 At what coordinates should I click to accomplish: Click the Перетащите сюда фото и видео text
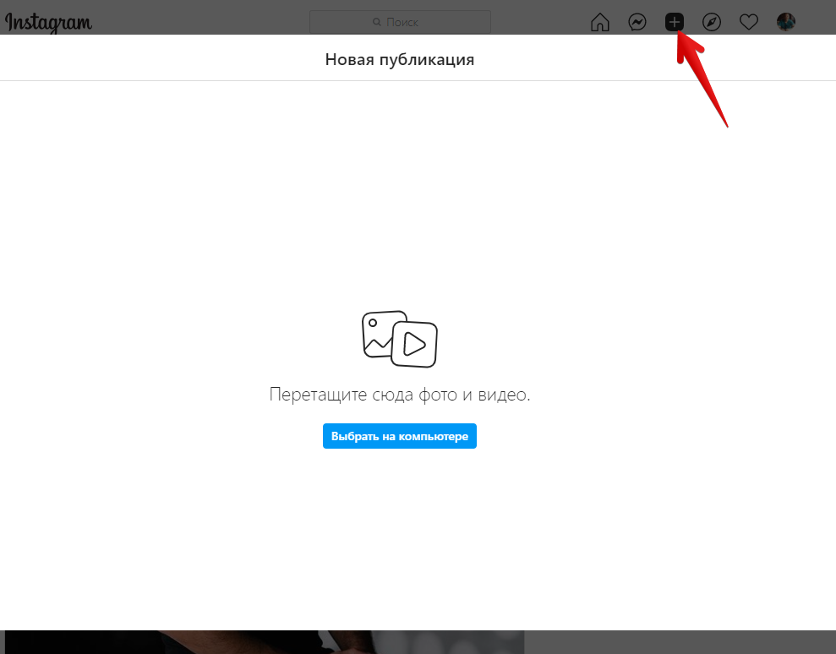[399, 395]
